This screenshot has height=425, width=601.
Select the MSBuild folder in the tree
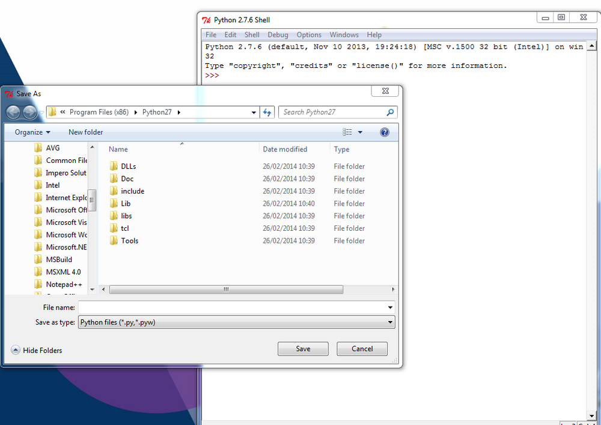pos(53,260)
